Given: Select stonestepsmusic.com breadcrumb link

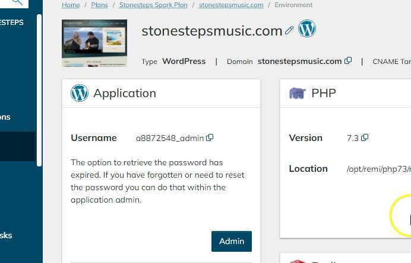Looking at the screenshot, I should [x=231, y=5].
